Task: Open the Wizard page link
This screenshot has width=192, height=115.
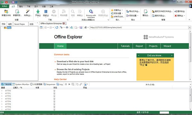Action: [167, 46]
